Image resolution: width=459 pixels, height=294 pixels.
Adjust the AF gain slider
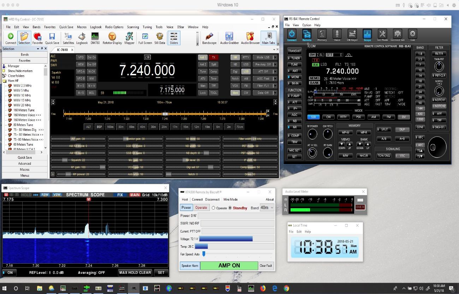click(x=78, y=139)
